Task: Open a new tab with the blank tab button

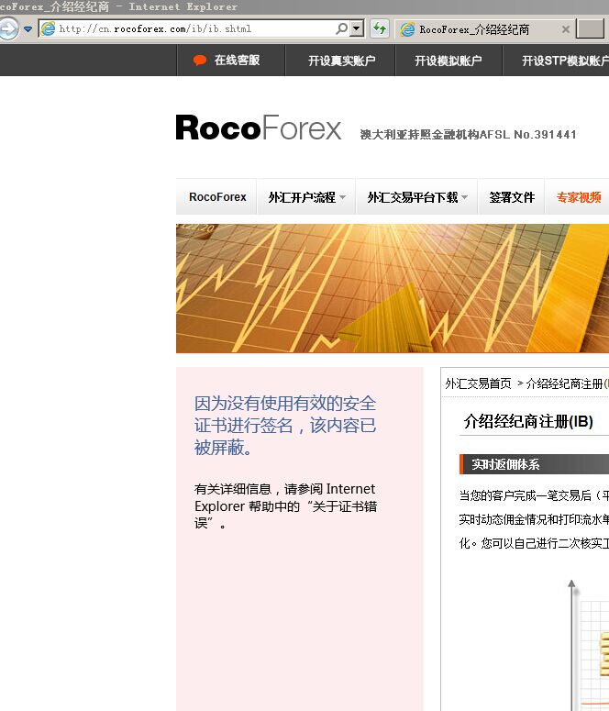Action: pyautogui.click(x=590, y=29)
